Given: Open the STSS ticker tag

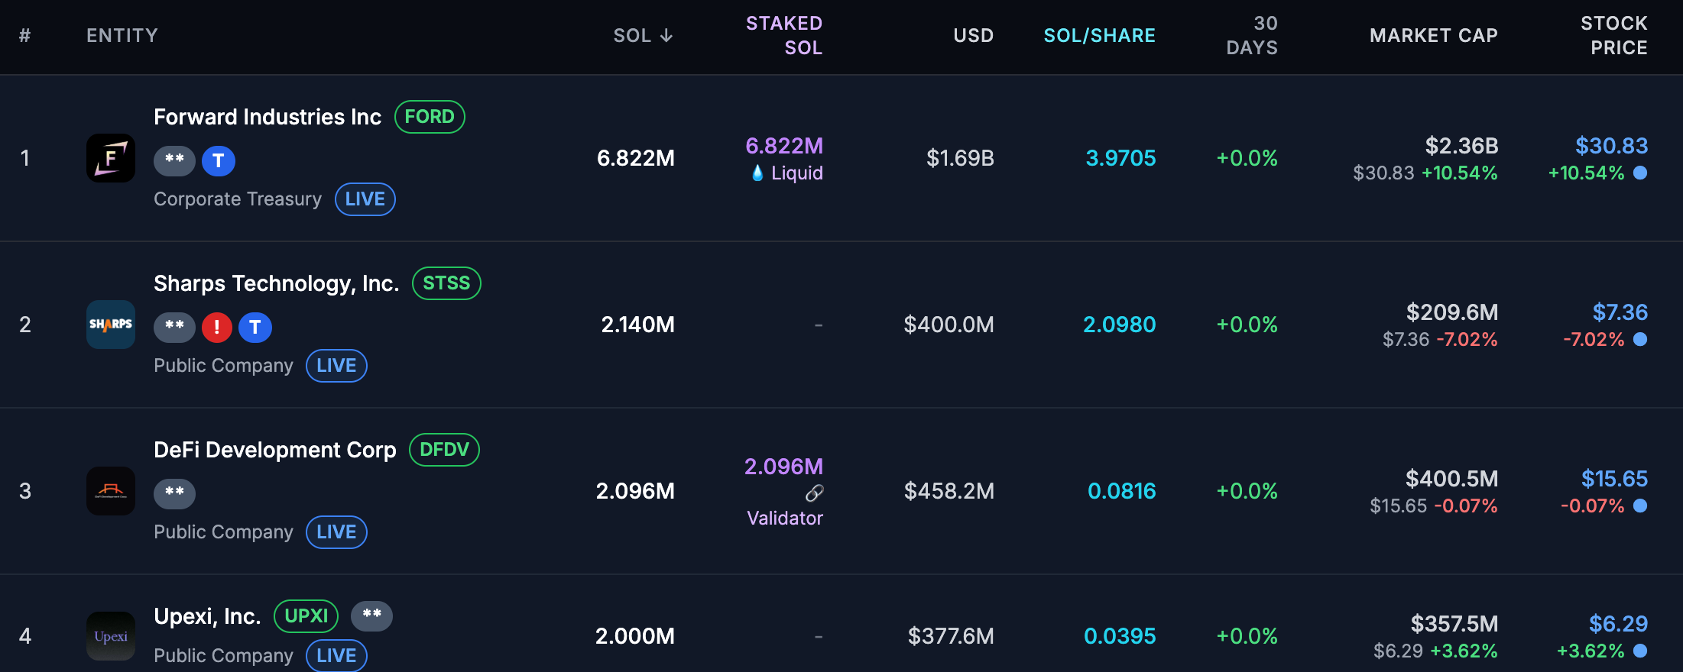Looking at the screenshot, I should (x=446, y=283).
